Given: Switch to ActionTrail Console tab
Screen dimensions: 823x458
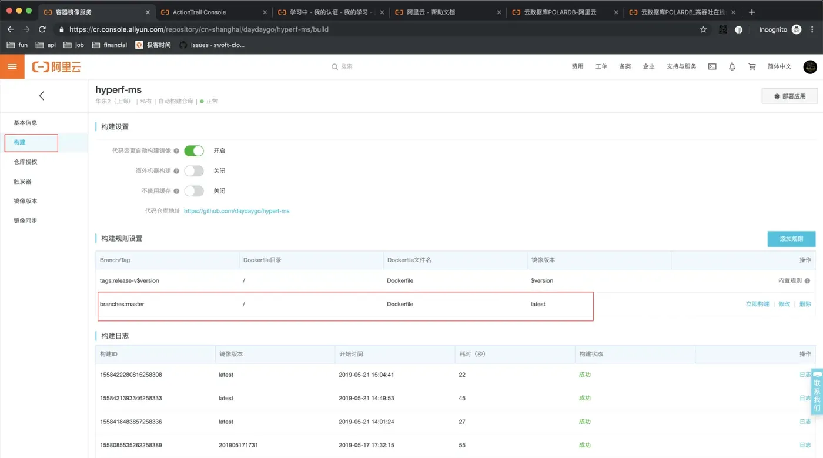Looking at the screenshot, I should (213, 12).
